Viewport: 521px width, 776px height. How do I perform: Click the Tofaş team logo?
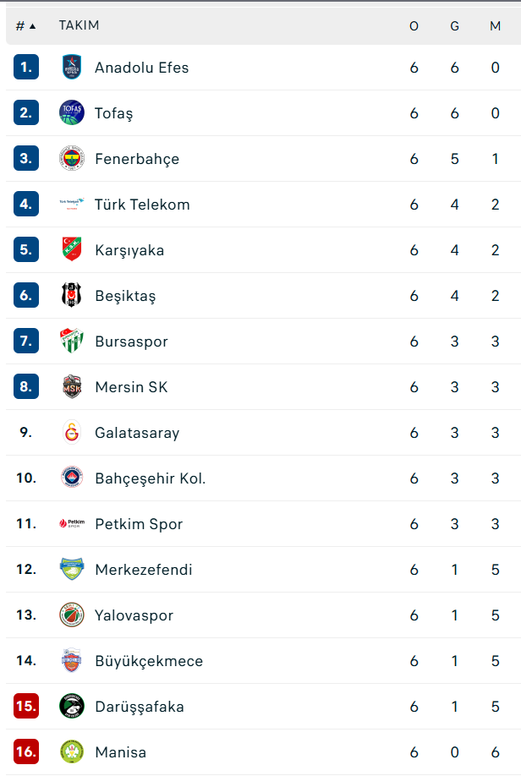click(72, 112)
